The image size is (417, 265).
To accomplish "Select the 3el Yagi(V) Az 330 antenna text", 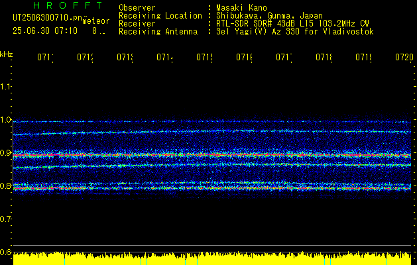I will [x=295, y=32].
